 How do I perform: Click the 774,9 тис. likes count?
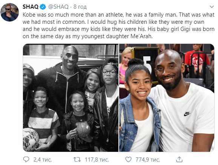click(x=147, y=160)
